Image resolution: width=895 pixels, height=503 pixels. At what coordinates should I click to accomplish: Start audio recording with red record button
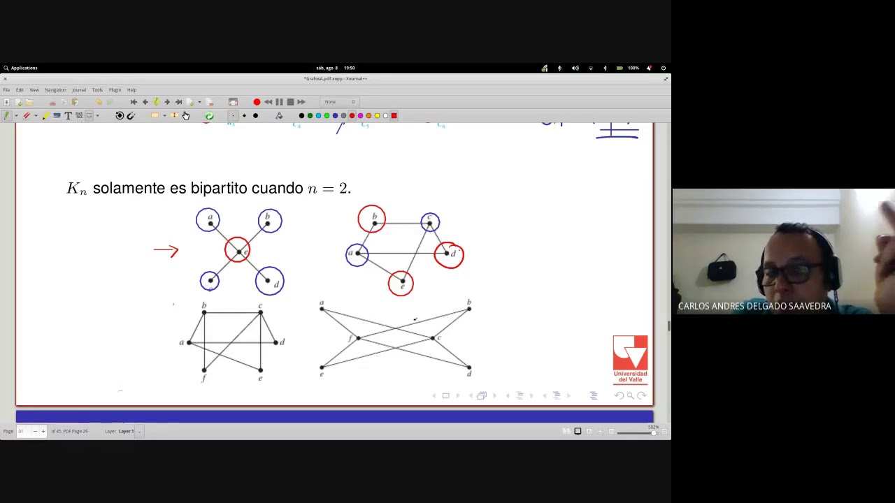257,102
